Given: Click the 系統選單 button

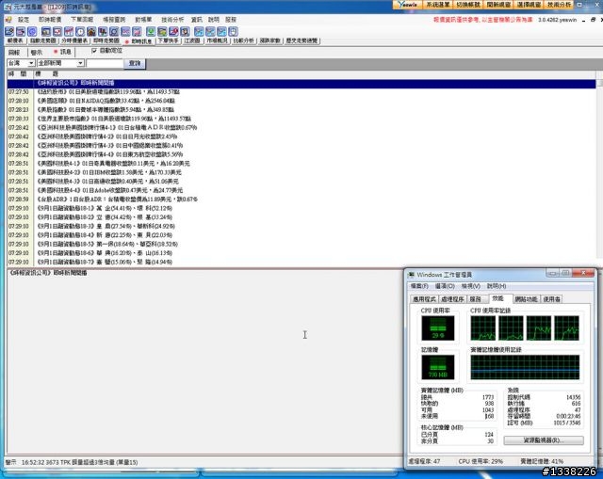Looking at the screenshot, I should pos(437,5).
